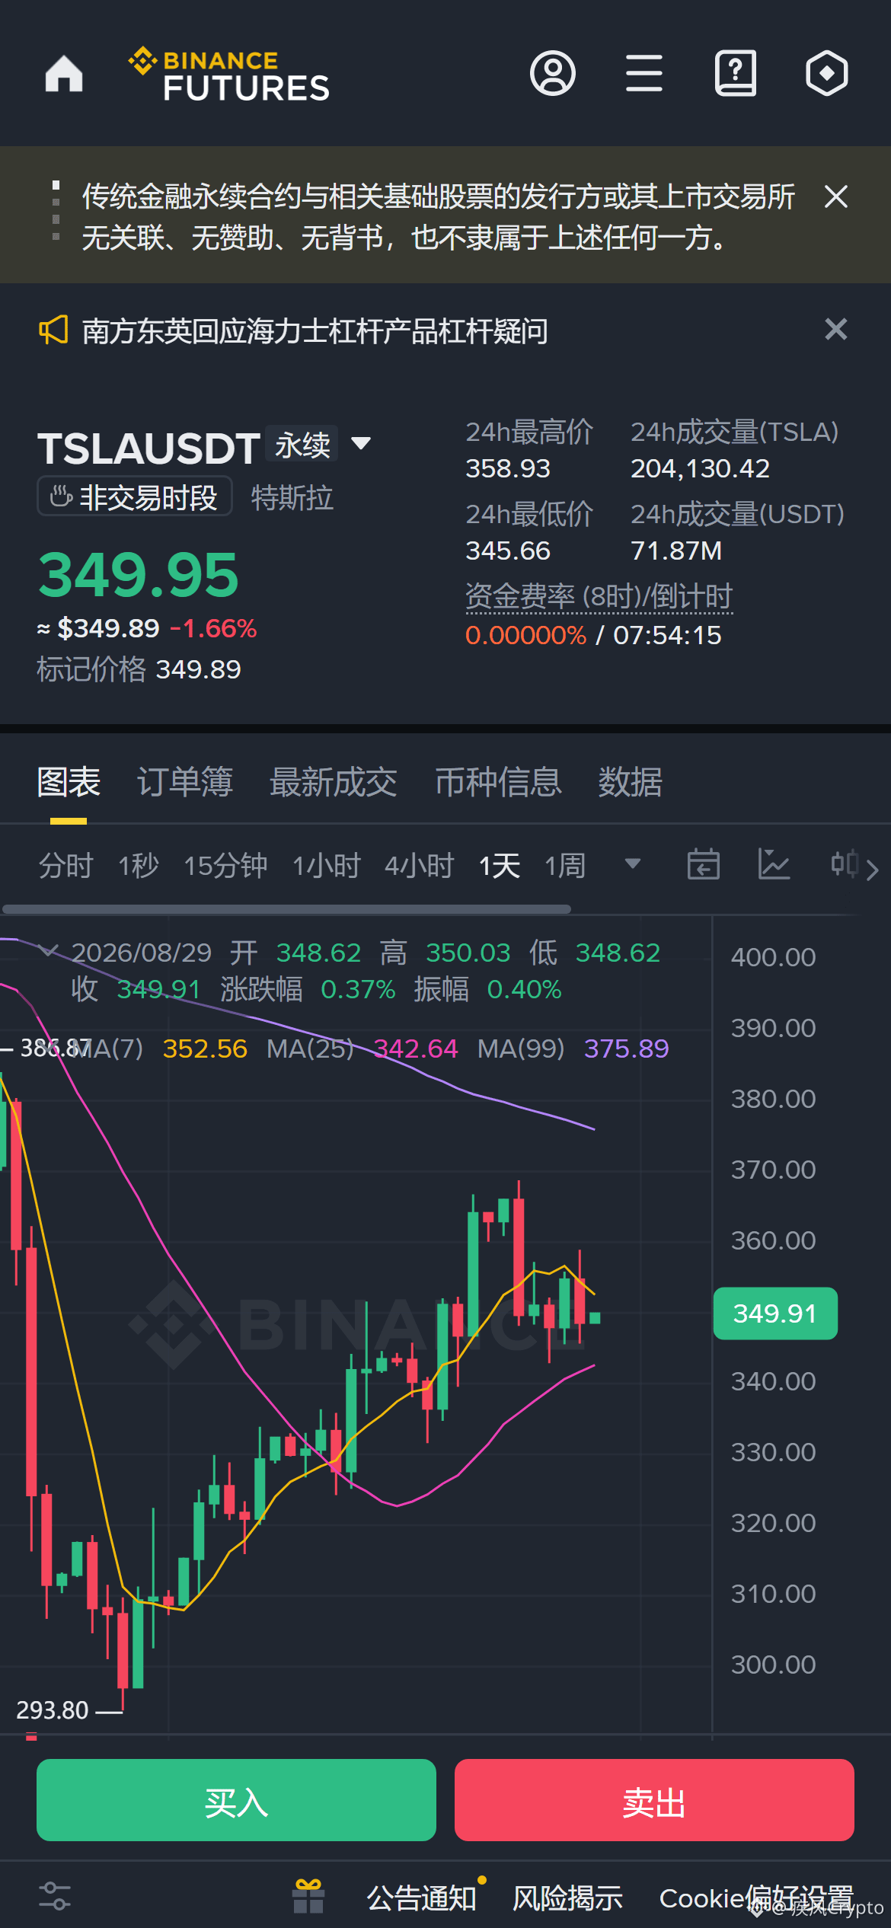Show more chart toolbar options arrow
891x1928 pixels.
tap(873, 870)
